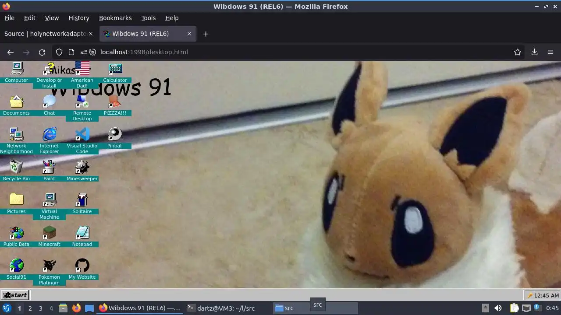
Task: Open the History menu
Action: (79, 18)
